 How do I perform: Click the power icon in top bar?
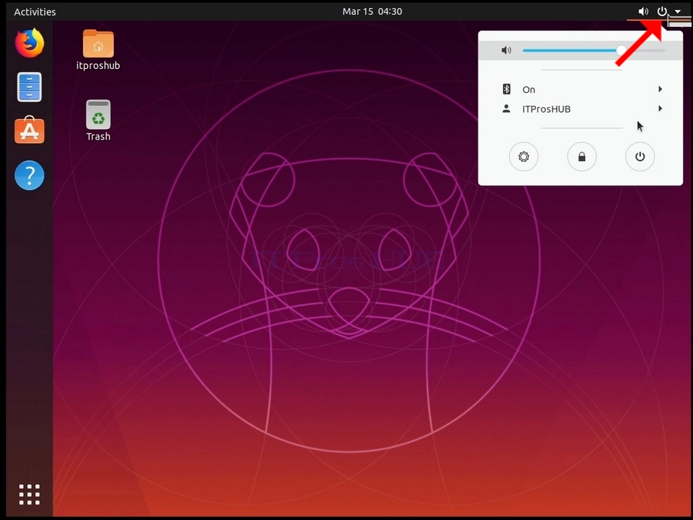(x=661, y=11)
